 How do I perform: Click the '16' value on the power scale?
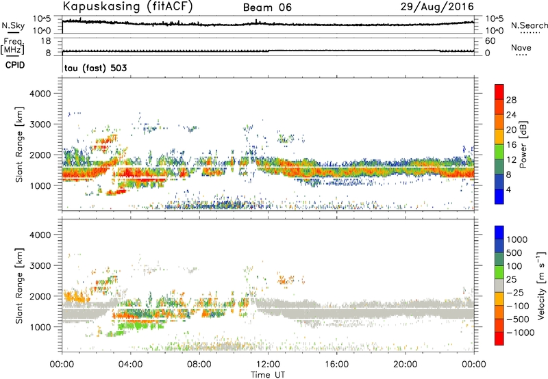[x=511, y=145]
